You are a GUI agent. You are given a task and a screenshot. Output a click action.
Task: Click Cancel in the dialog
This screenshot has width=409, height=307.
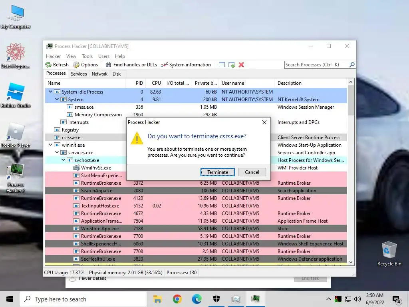252,172
